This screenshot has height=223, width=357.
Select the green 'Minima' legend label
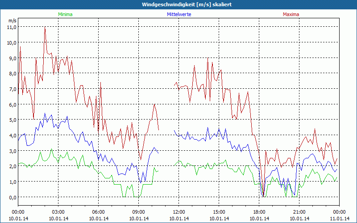coord(65,14)
